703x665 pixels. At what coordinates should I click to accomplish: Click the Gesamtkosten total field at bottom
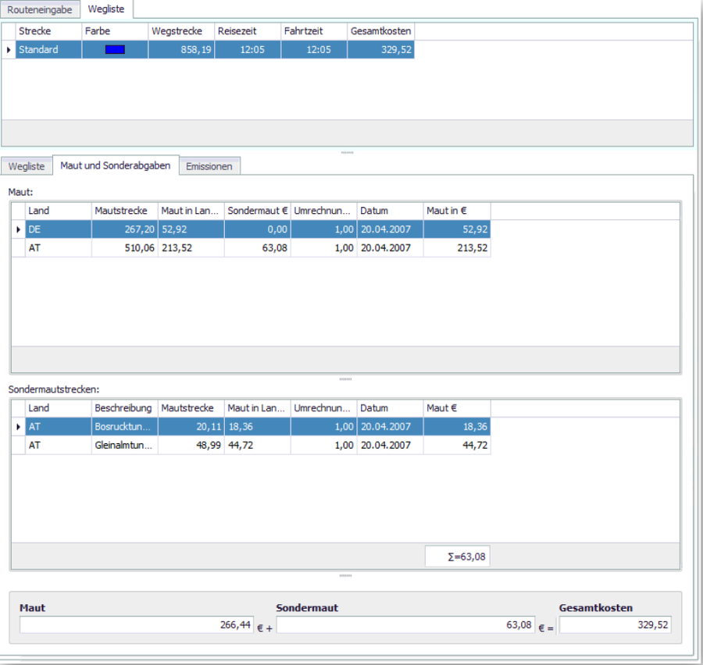(614, 625)
